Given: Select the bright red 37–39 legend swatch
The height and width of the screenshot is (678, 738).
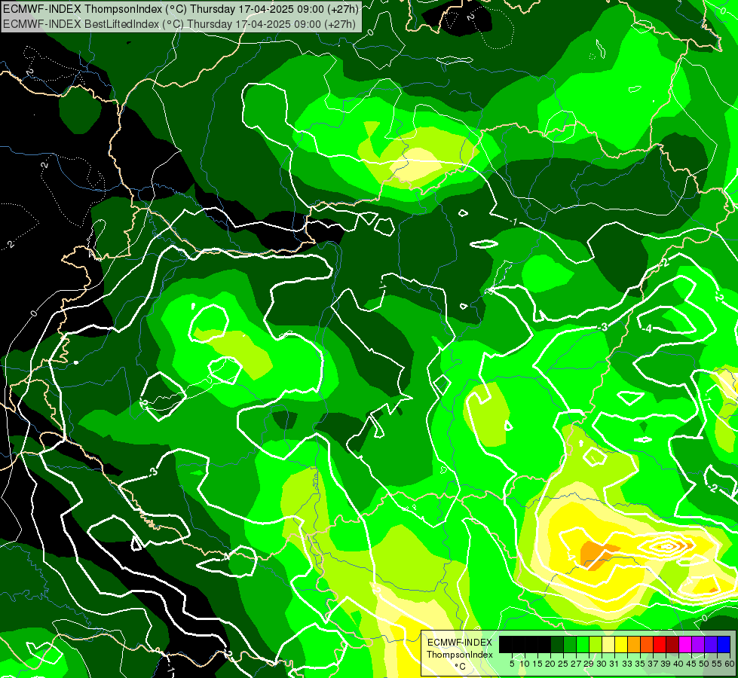Looking at the screenshot, I should [x=660, y=644].
